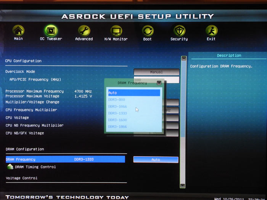Choose DDR3-1866 in DRAM Frequency list
267x200 pixels.
tap(117, 126)
